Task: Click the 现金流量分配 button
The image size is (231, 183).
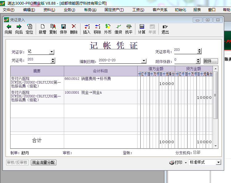Action: [x=43, y=163]
